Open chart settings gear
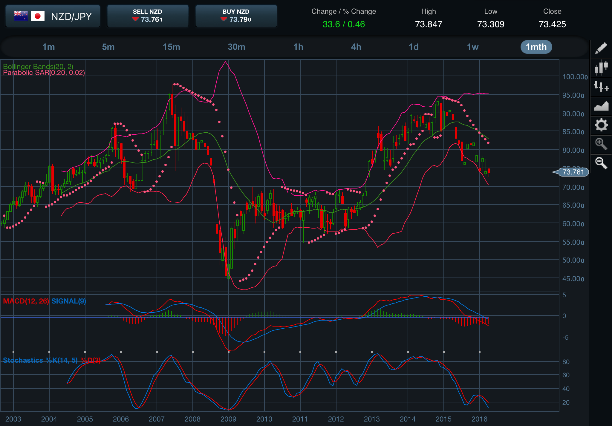This screenshot has width=612, height=426. [x=601, y=125]
